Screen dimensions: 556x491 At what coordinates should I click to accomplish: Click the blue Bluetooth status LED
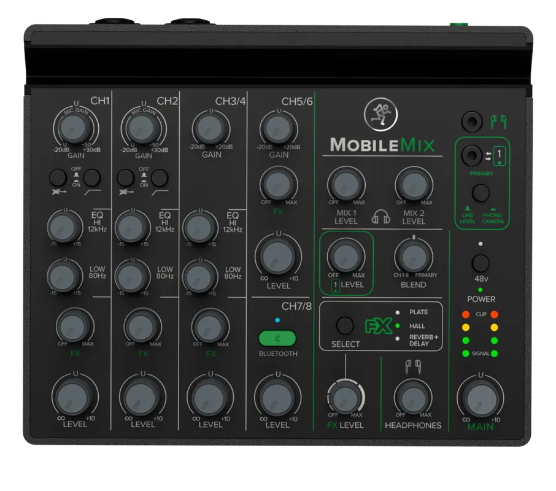click(x=277, y=320)
